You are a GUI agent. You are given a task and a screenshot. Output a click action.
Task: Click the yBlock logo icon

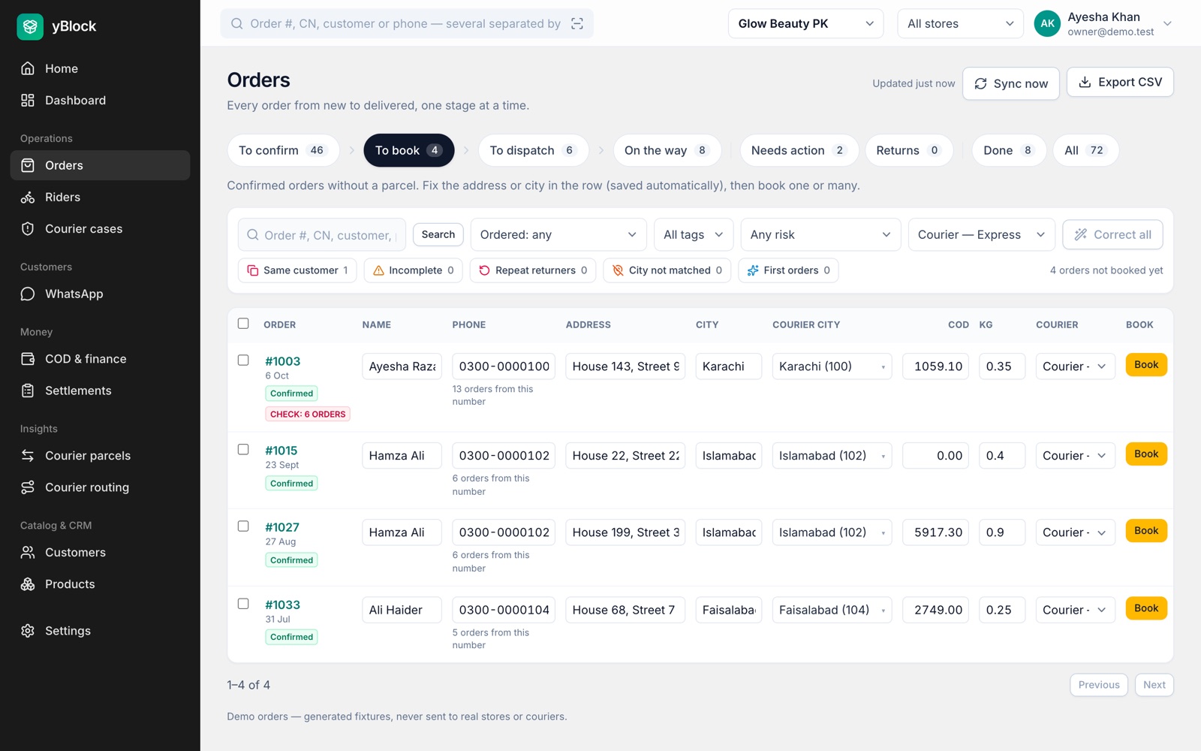click(x=30, y=26)
